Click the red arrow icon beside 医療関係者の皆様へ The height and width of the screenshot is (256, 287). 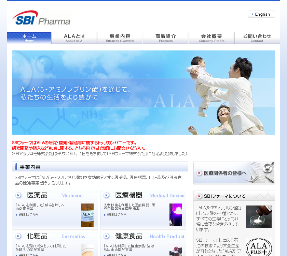pyautogui.click(x=199, y=173)
